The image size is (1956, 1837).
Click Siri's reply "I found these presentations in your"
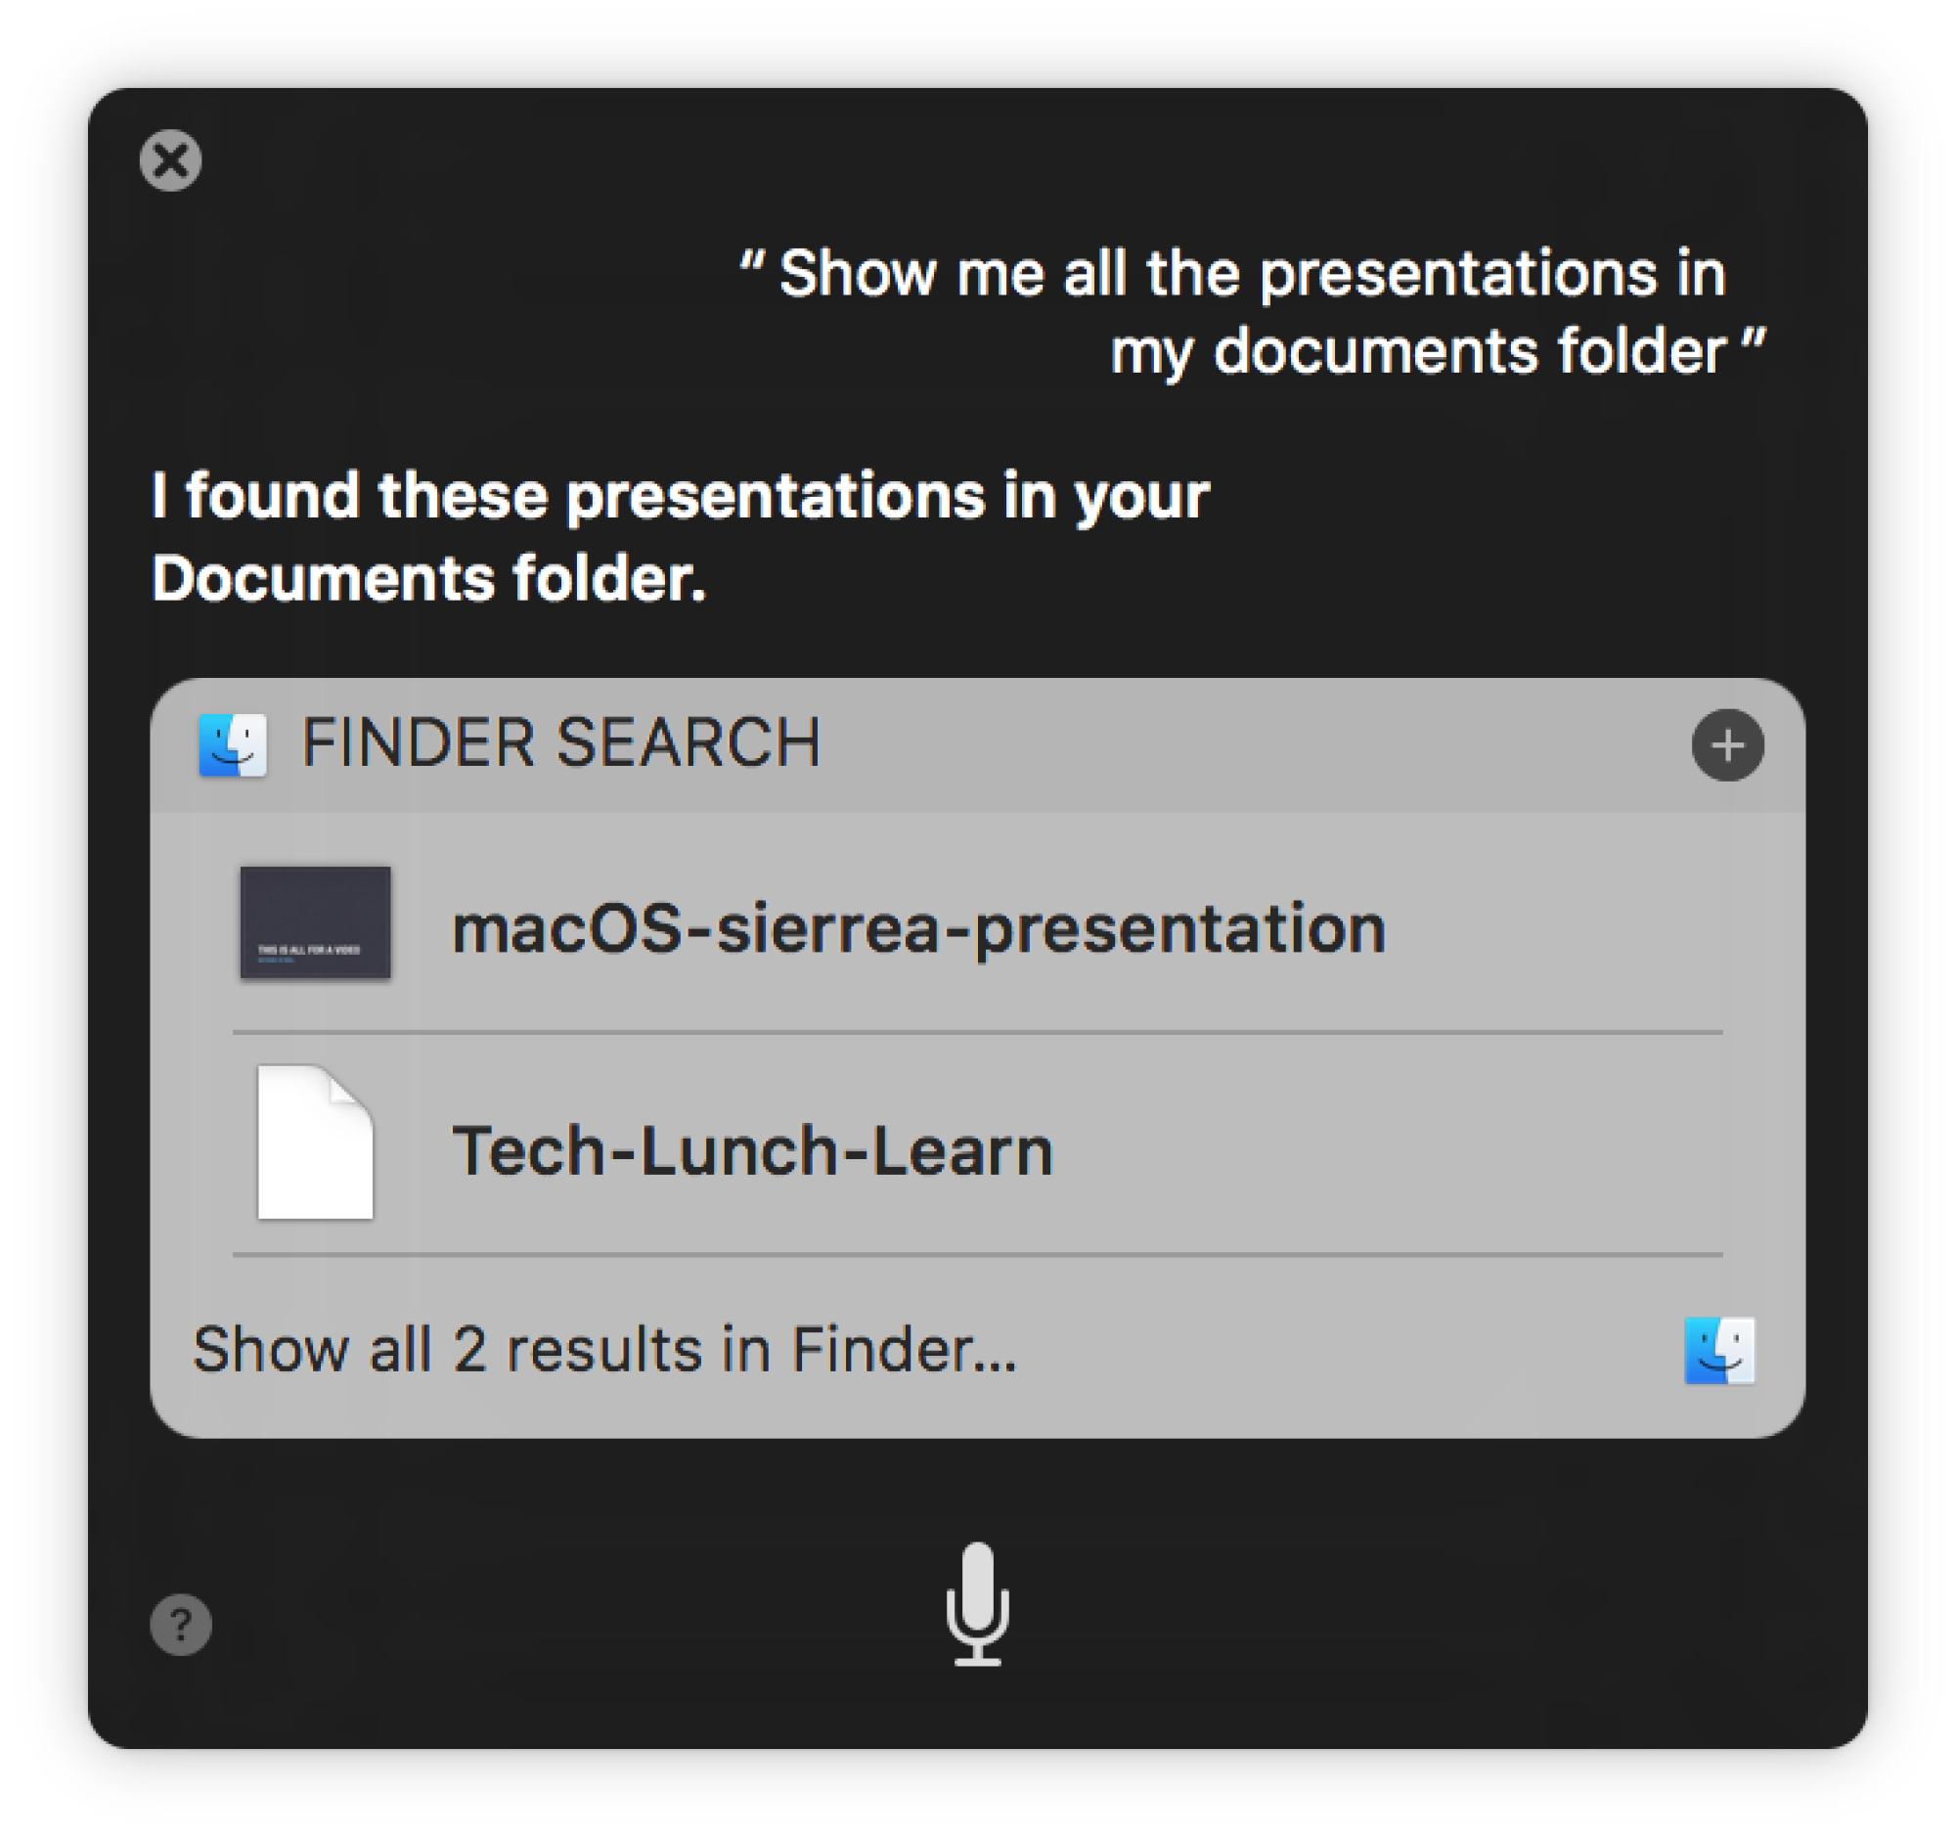click(680, 495)
